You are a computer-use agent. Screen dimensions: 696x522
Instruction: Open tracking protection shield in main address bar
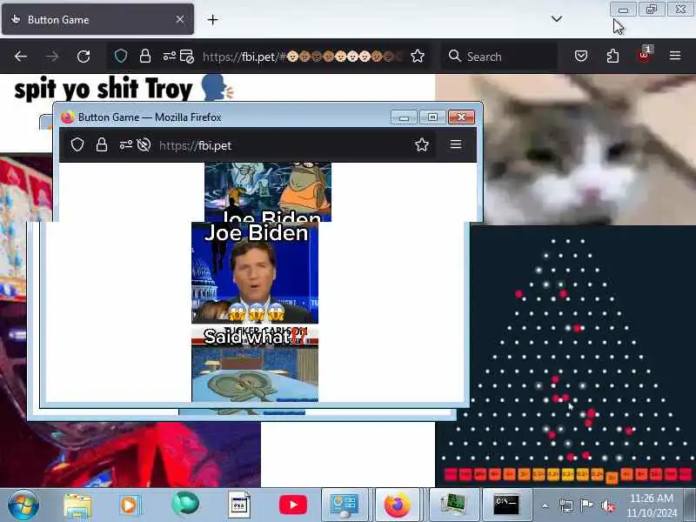[x=121, y=56]
